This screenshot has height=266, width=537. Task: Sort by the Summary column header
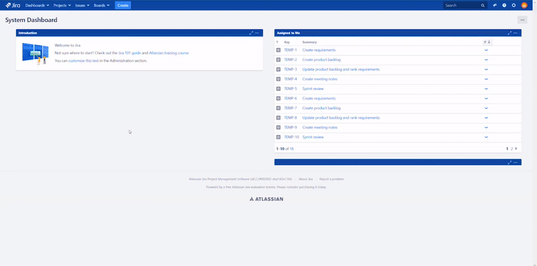click(309, 42)
